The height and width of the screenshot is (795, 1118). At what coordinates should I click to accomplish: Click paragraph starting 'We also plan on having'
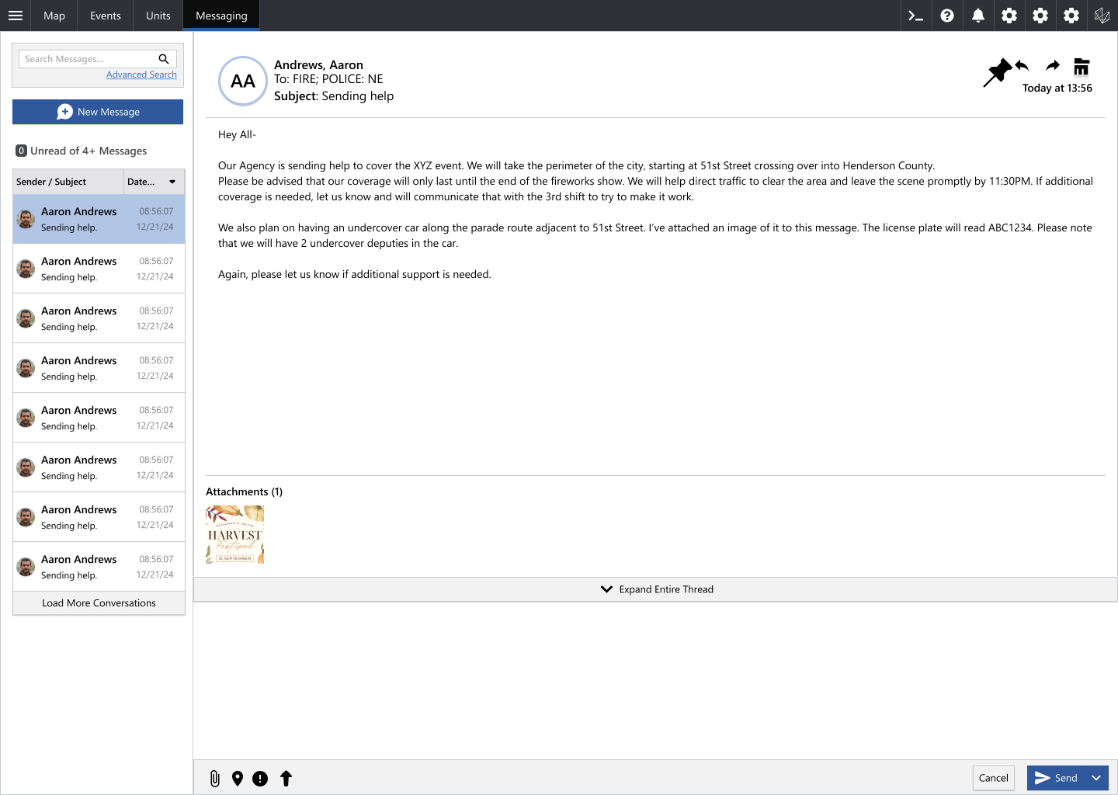[655, 235]
